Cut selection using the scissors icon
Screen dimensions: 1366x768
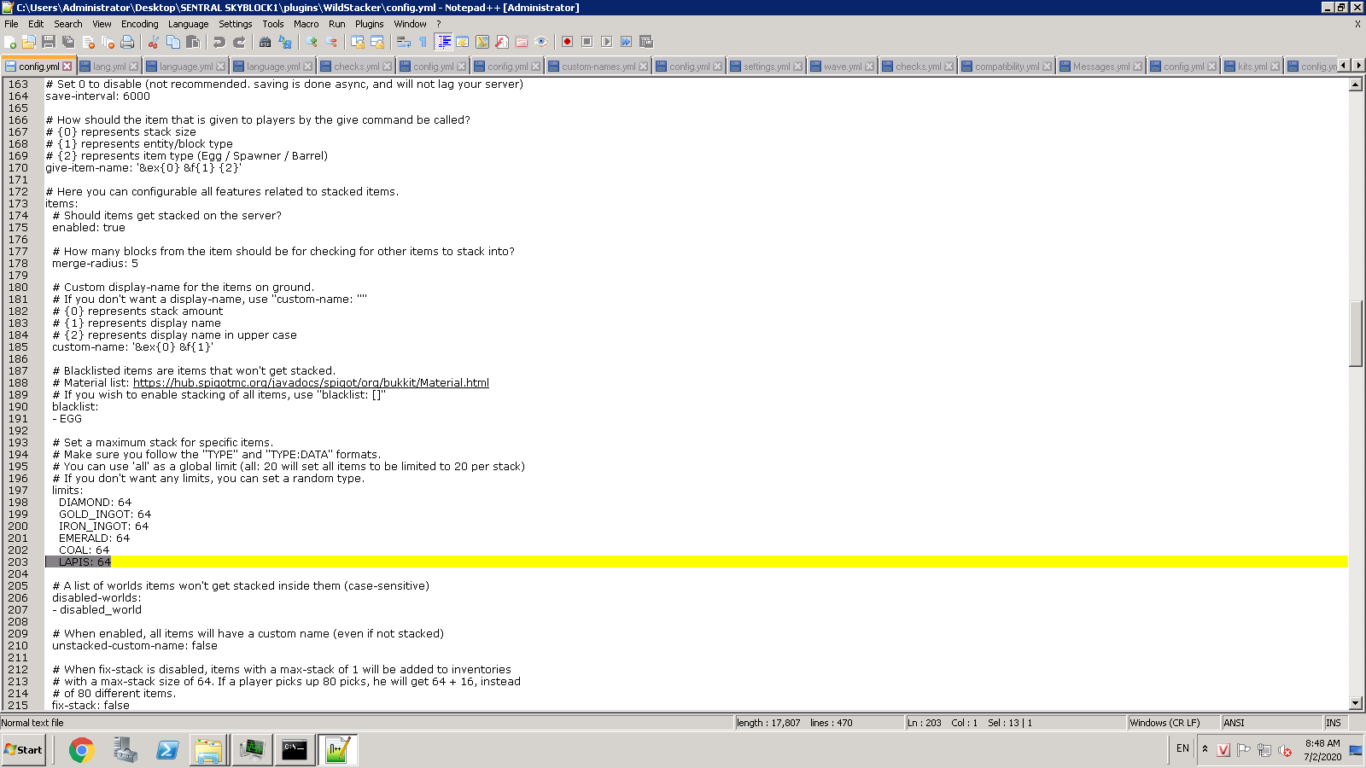point(154,42)
